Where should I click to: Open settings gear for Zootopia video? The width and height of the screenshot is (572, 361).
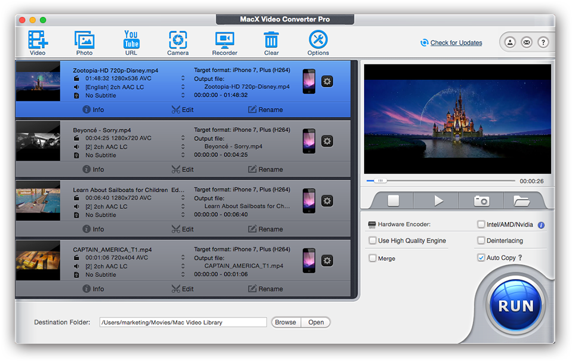(327, 81)
